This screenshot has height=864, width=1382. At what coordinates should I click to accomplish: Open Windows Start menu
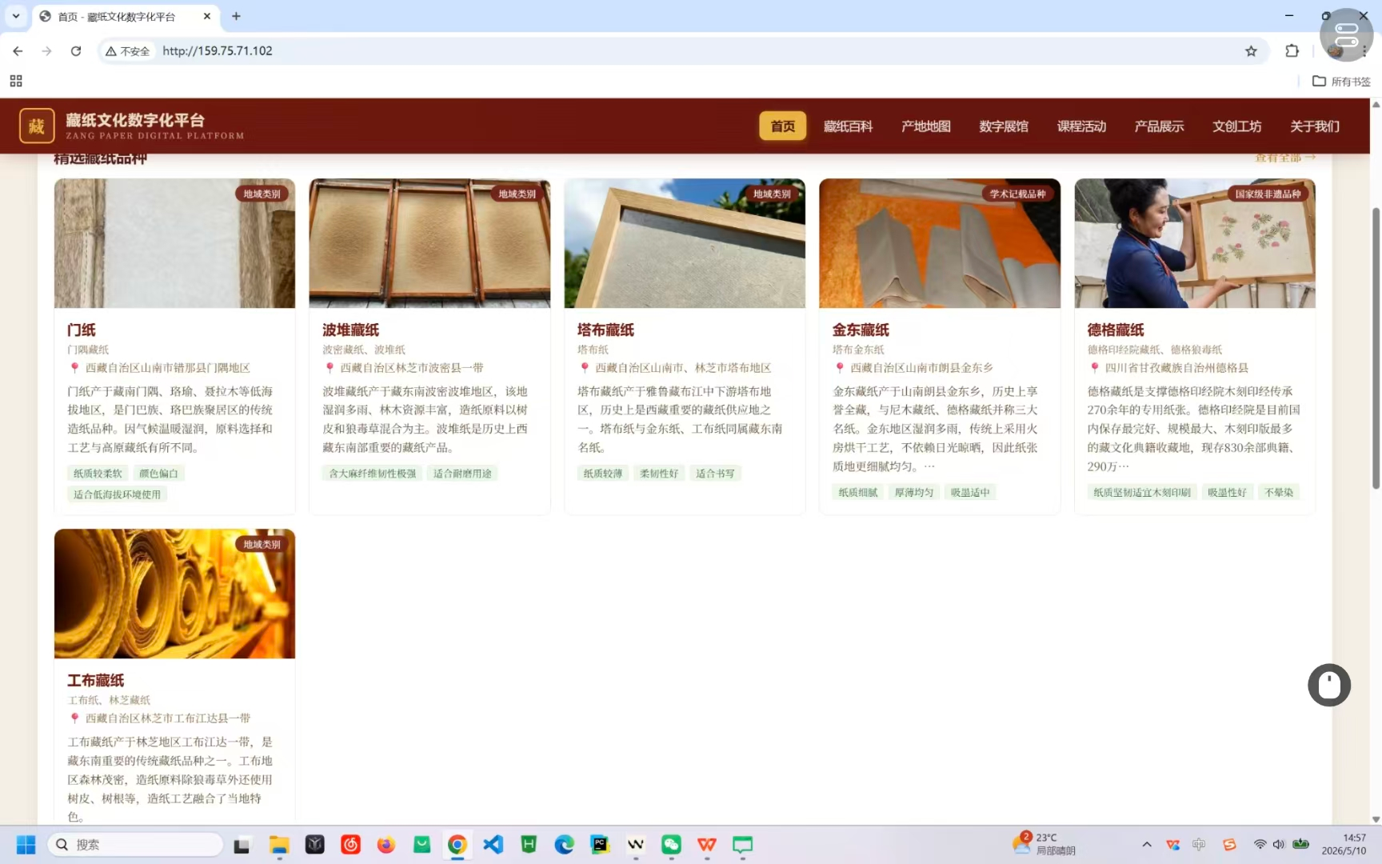pos(26,845)
